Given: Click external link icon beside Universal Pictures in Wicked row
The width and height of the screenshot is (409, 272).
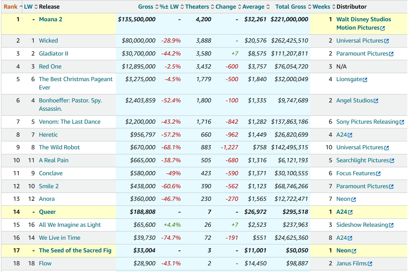Looking at the screenshot, I should tap(386, 41).
